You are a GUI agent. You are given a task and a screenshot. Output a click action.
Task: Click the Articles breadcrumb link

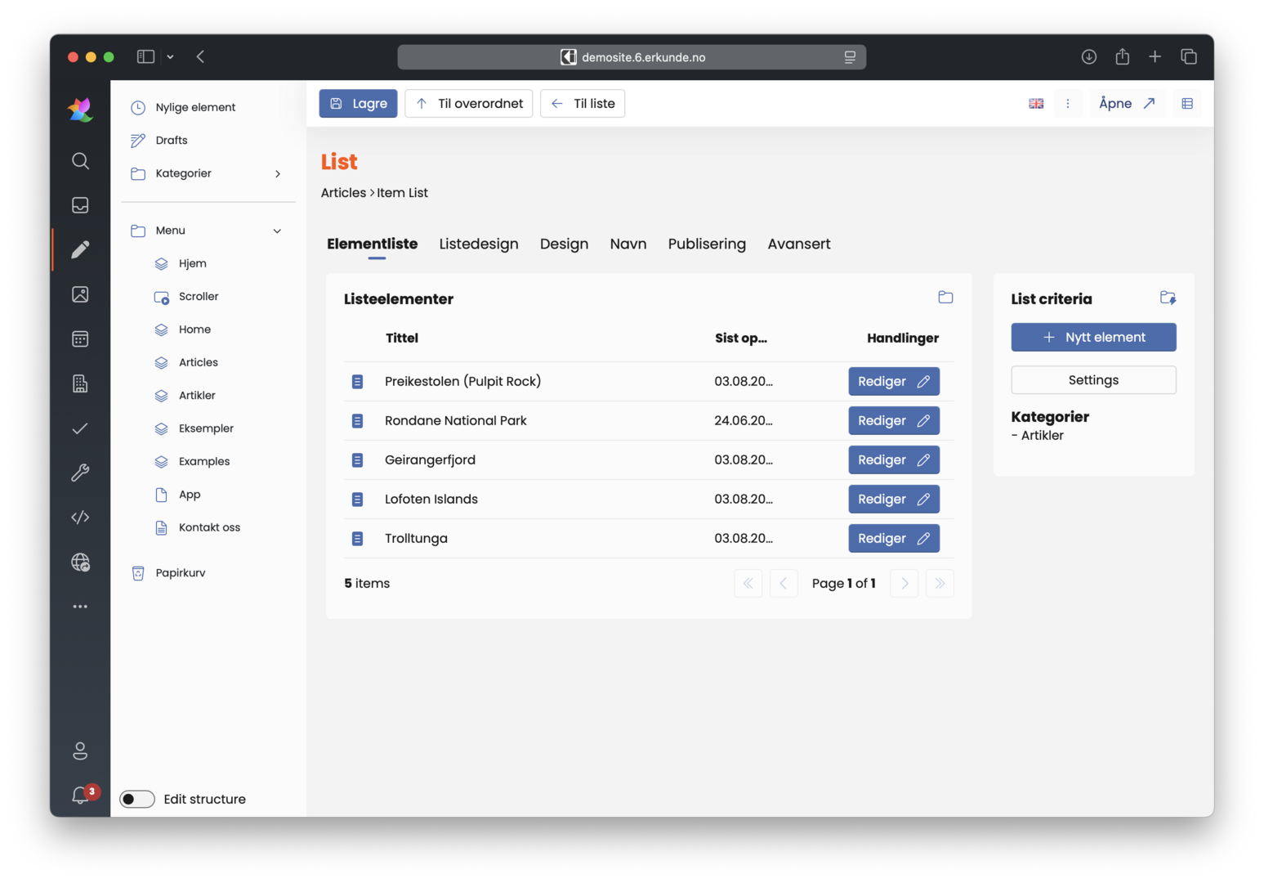coord(343,193)
